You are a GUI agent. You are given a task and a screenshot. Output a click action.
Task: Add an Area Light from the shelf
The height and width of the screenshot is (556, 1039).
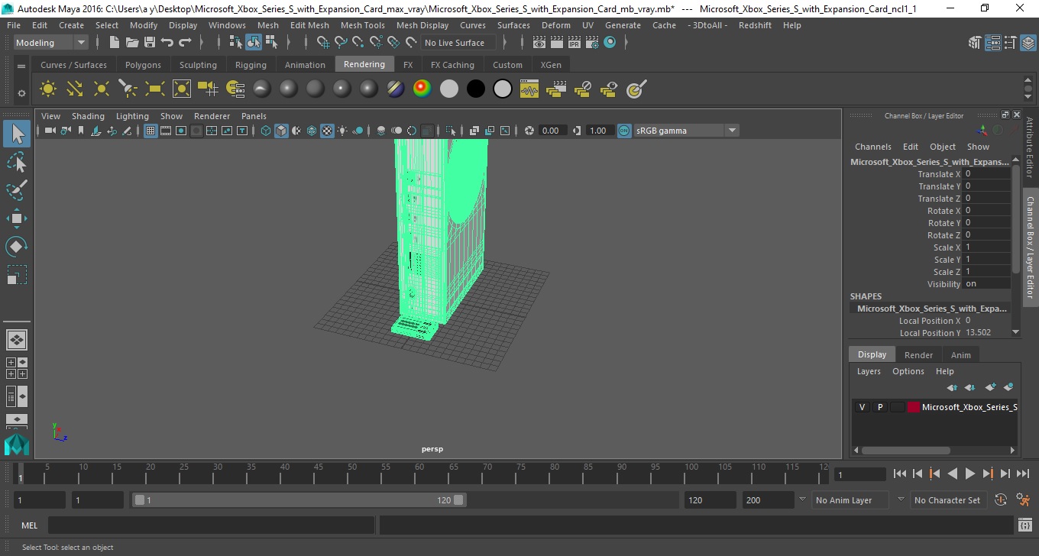pos(155,89)
